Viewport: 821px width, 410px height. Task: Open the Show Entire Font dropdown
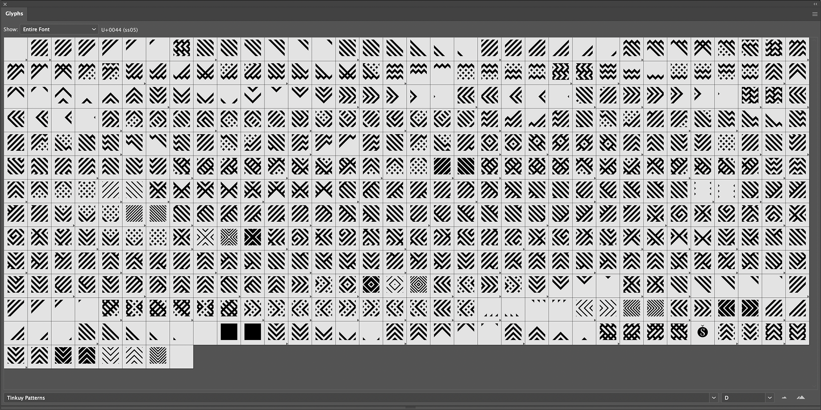click(x=59, y=29)
